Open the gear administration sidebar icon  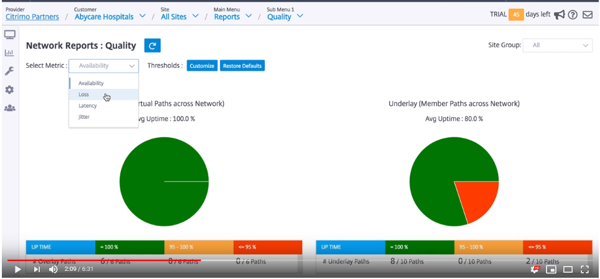click(x=9, y=90)
